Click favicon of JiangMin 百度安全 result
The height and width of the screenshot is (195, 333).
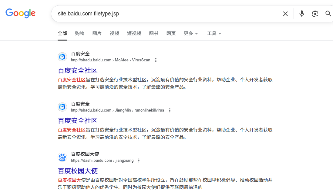[x=62, y=107]
